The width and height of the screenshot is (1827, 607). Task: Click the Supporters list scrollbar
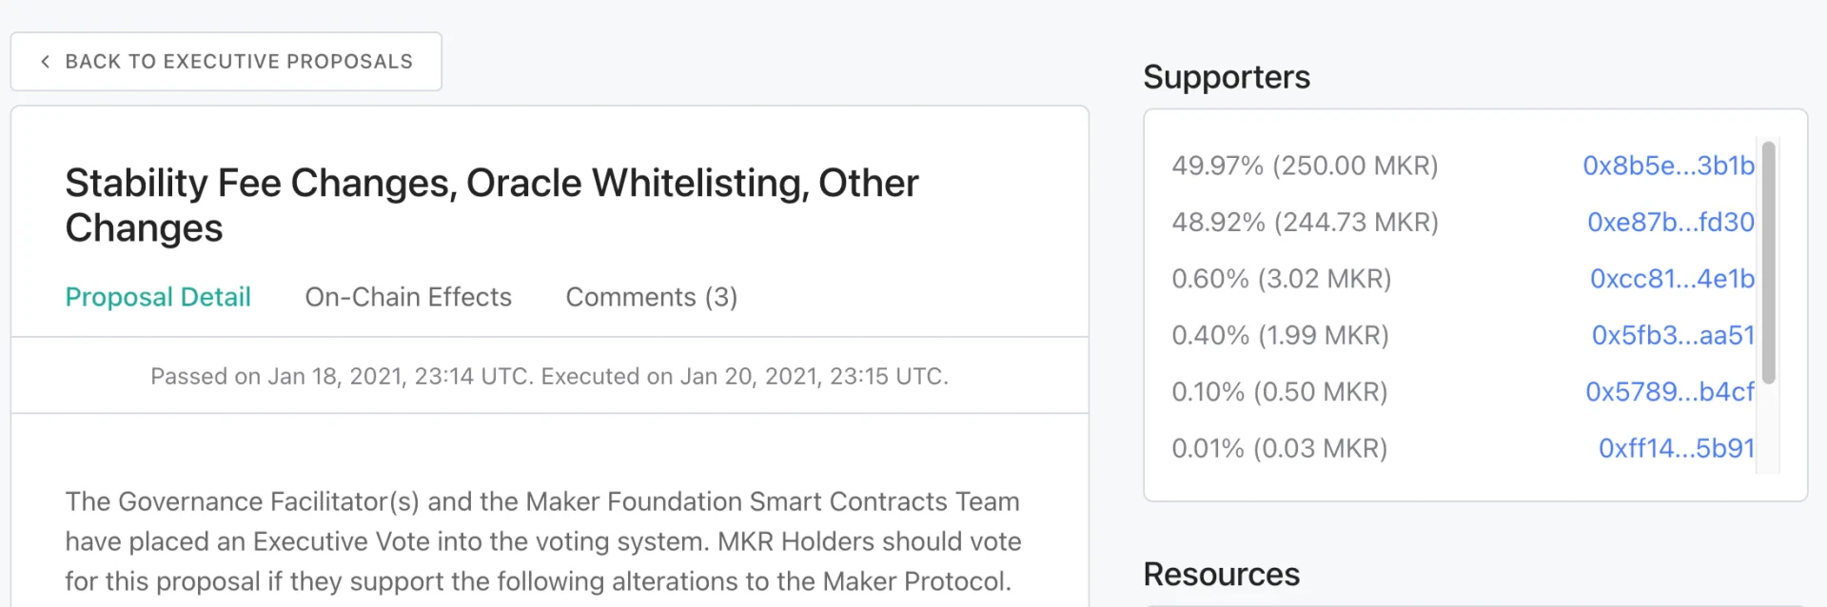click(x=1768, y=263)
